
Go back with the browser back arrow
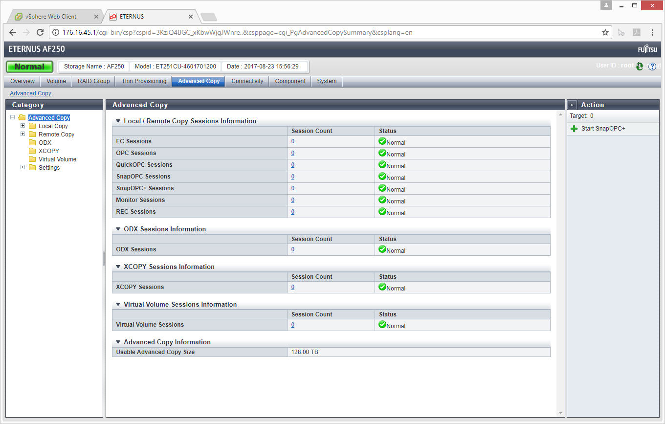pos(13,33)
